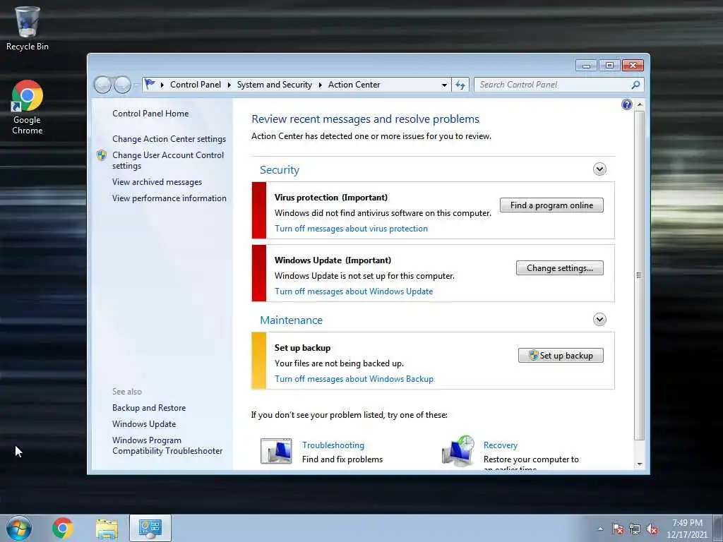This screenshot has width=723, height=542.
Task: Click the muted volume tray icon
Action: (652, 529)
